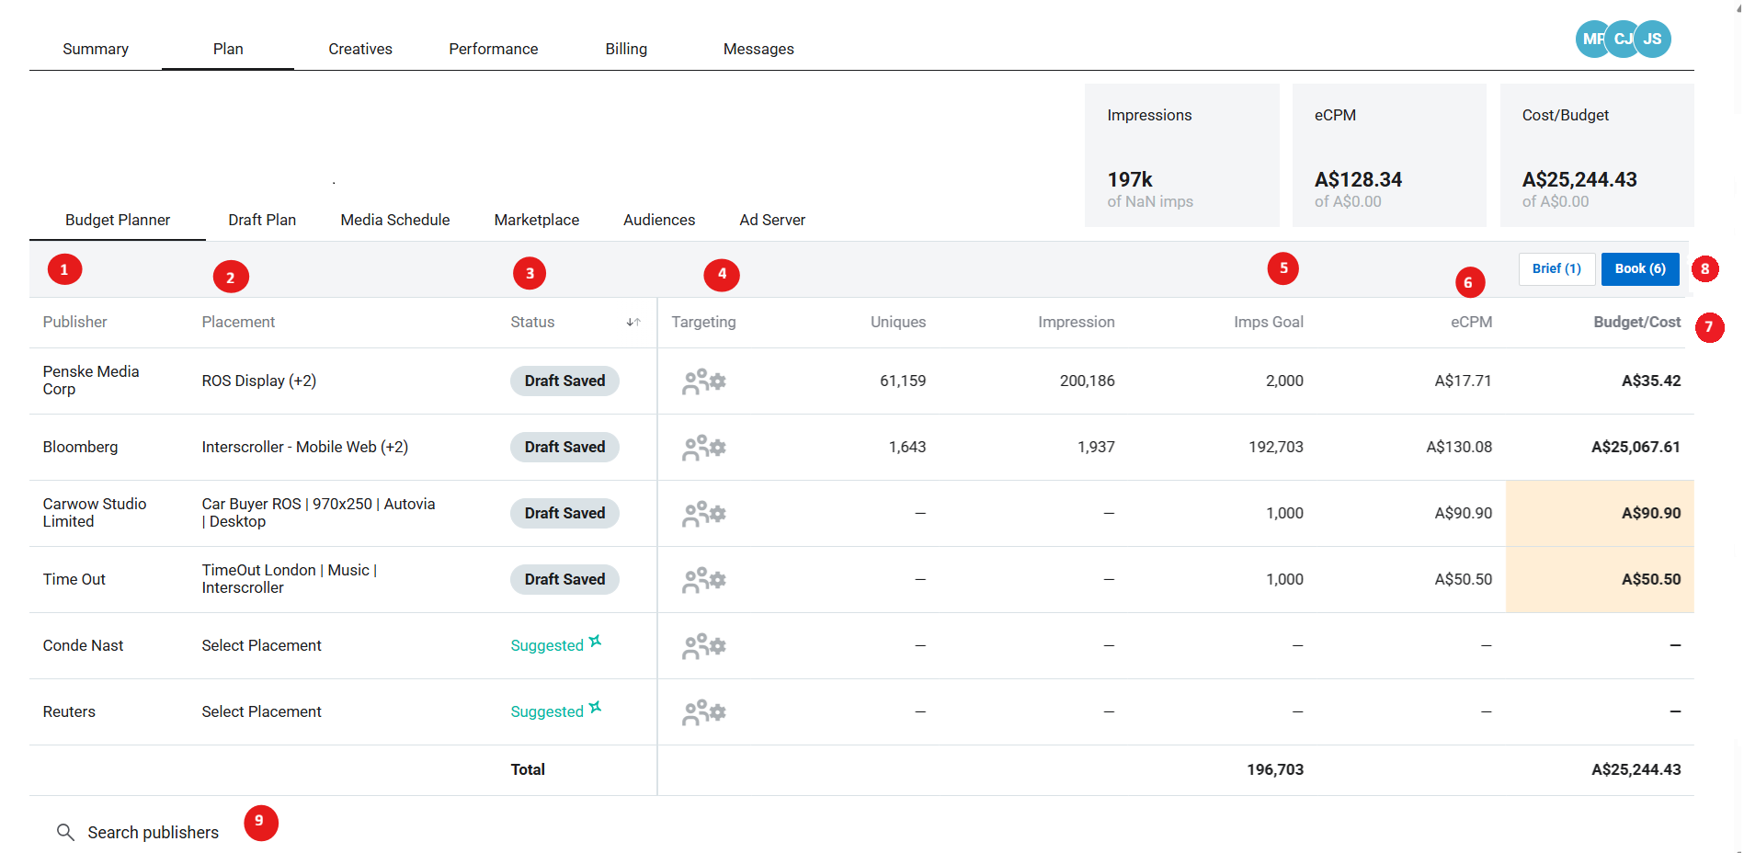1744x853 pixels.
Task: Open targeting icon in Reuters row
Action: click(x=703, y=712)
